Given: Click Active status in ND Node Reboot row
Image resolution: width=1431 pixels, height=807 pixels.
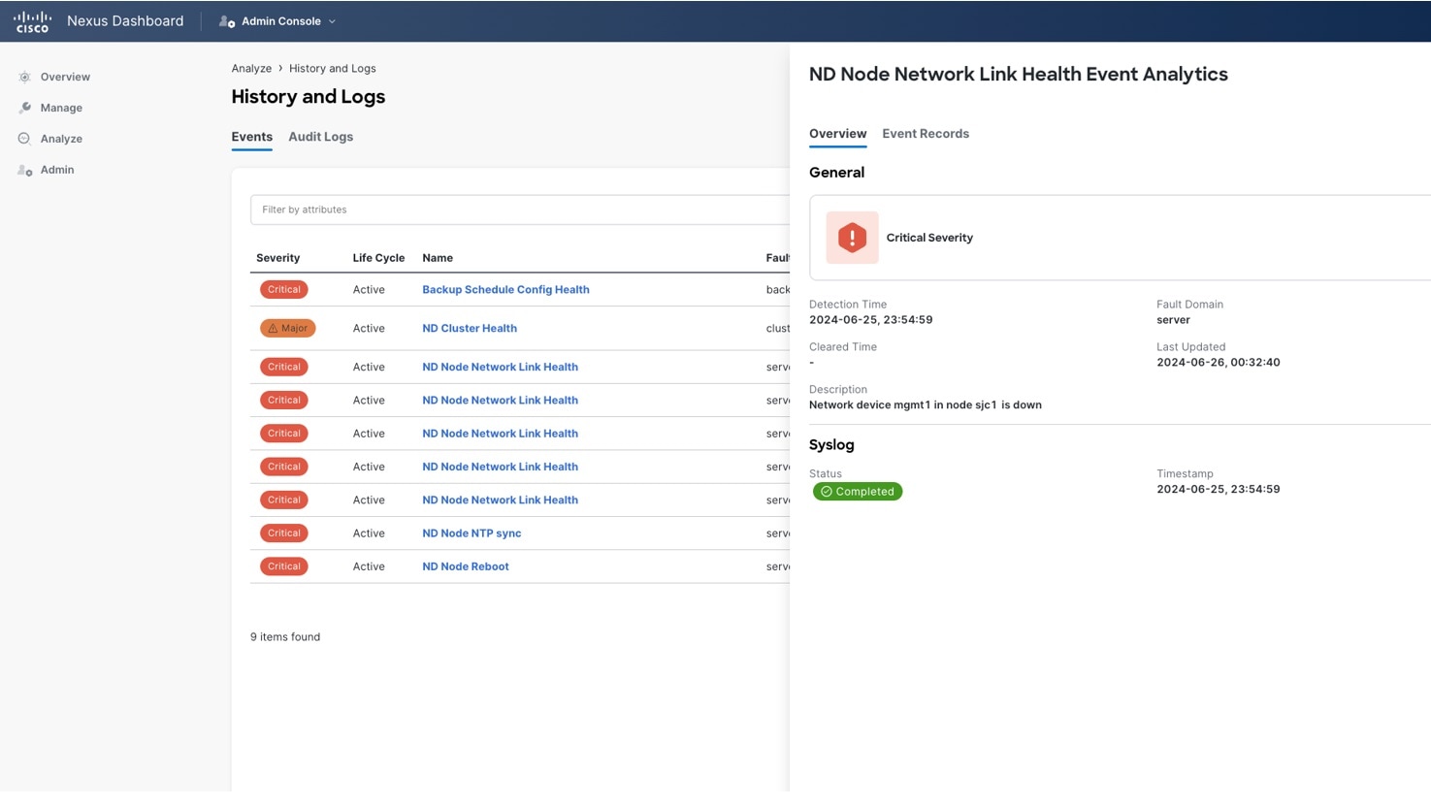Looking at the screenshot, I should [369, 566].
